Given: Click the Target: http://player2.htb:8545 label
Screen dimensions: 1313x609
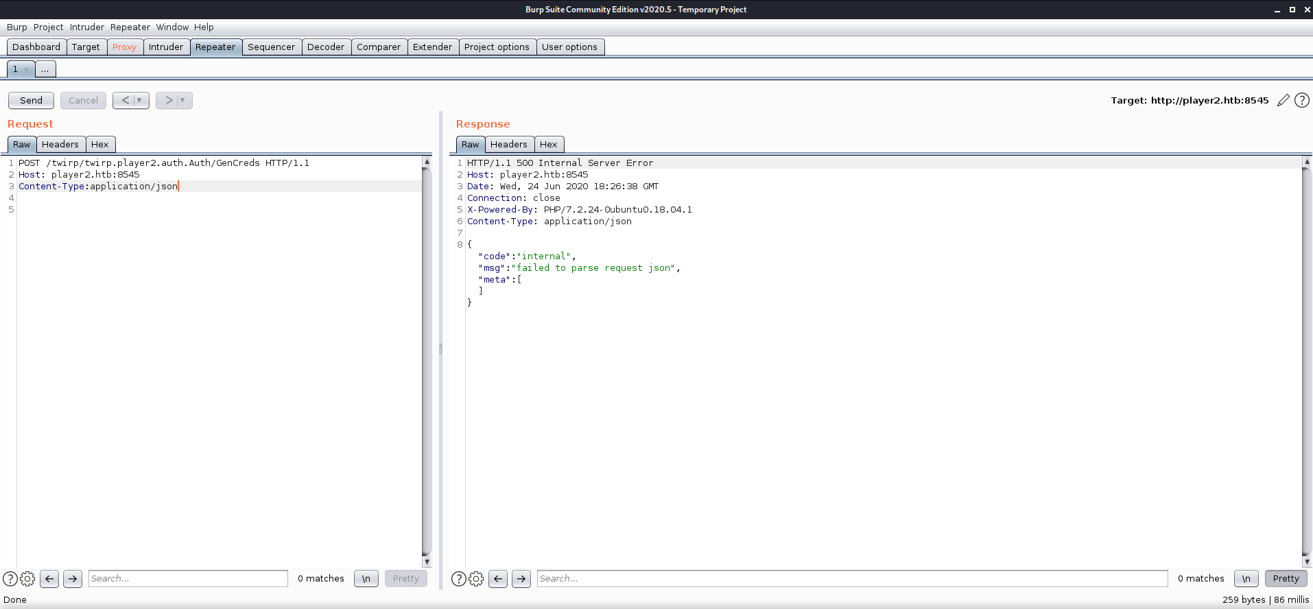Looking at the screenshot, I should (1190, 101).
